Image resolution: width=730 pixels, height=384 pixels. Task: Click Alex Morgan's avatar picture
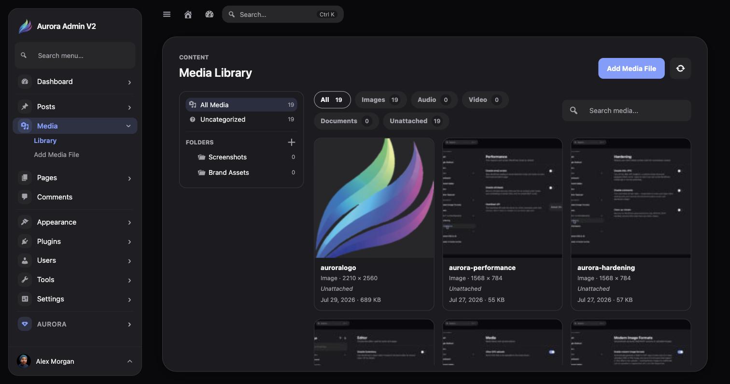(x=24, y=361)
